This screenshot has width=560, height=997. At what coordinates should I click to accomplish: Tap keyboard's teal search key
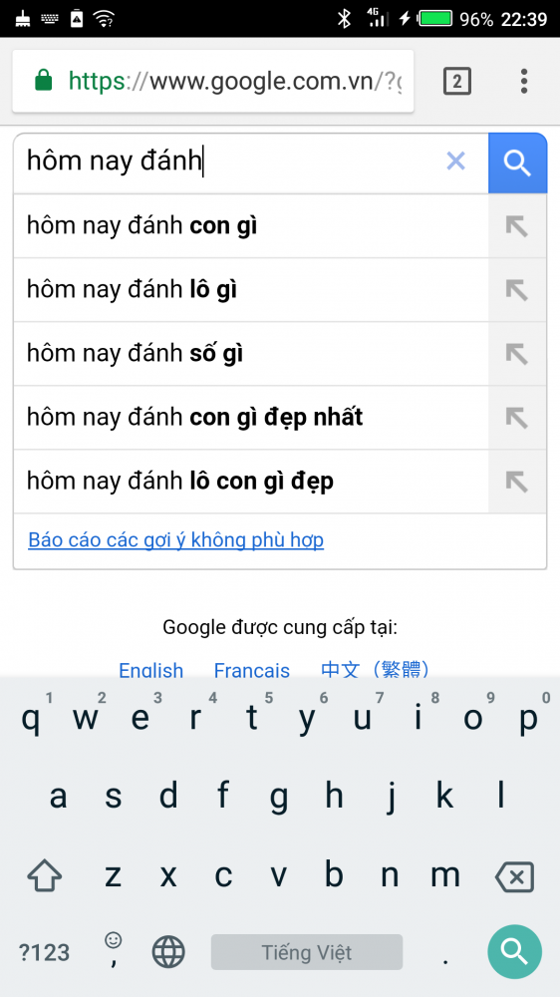515,952
